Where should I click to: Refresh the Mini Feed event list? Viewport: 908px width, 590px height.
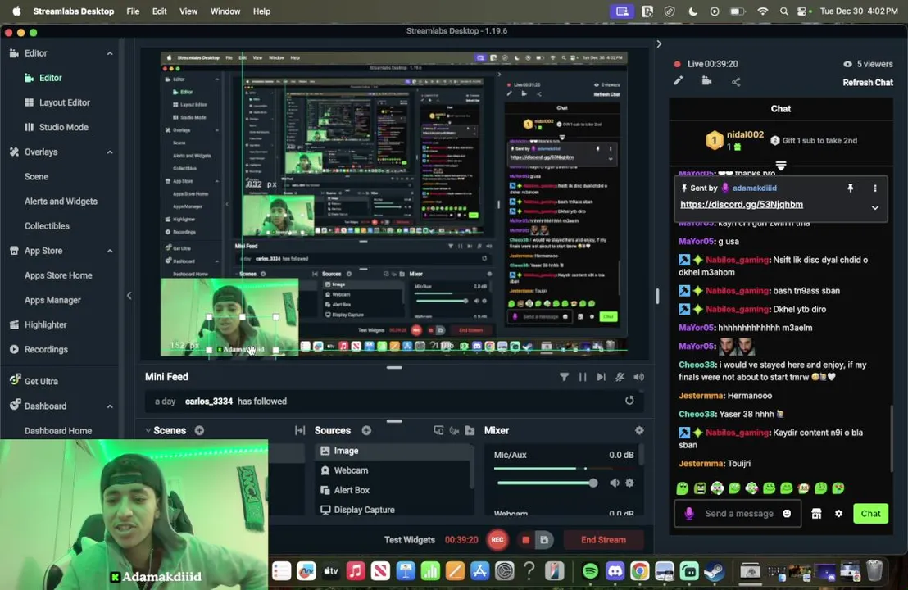629,401
